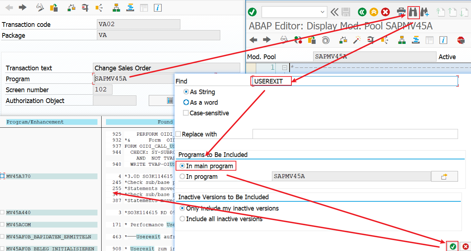
Task: Click the hierarchy icon in the transaction window toolbar
Action: click(x=116, y=8)
